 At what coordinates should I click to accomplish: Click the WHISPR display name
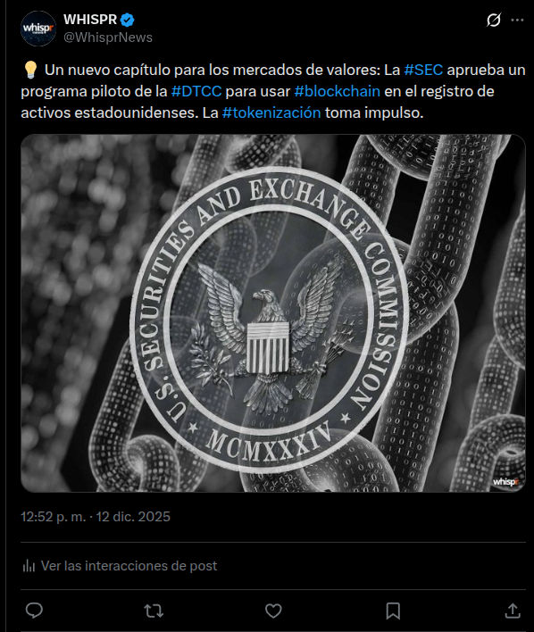(90, 20)
